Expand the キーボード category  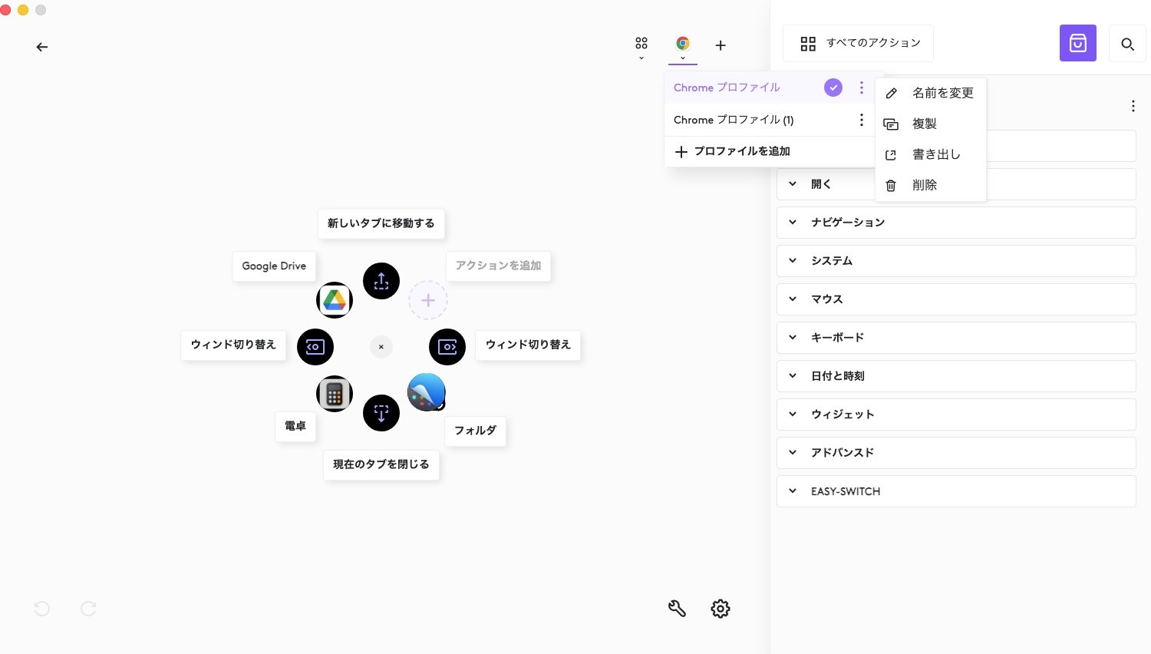[956, 338]
